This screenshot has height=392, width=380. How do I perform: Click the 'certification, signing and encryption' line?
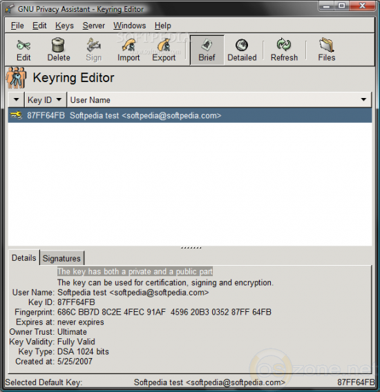coord(165,282)
